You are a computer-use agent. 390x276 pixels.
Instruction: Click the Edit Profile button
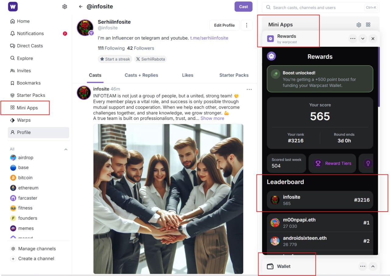point(224,25)
